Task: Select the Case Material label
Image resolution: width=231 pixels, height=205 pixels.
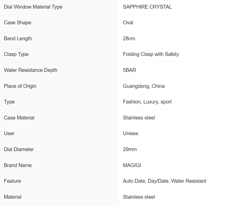Action: click(19, 118)
